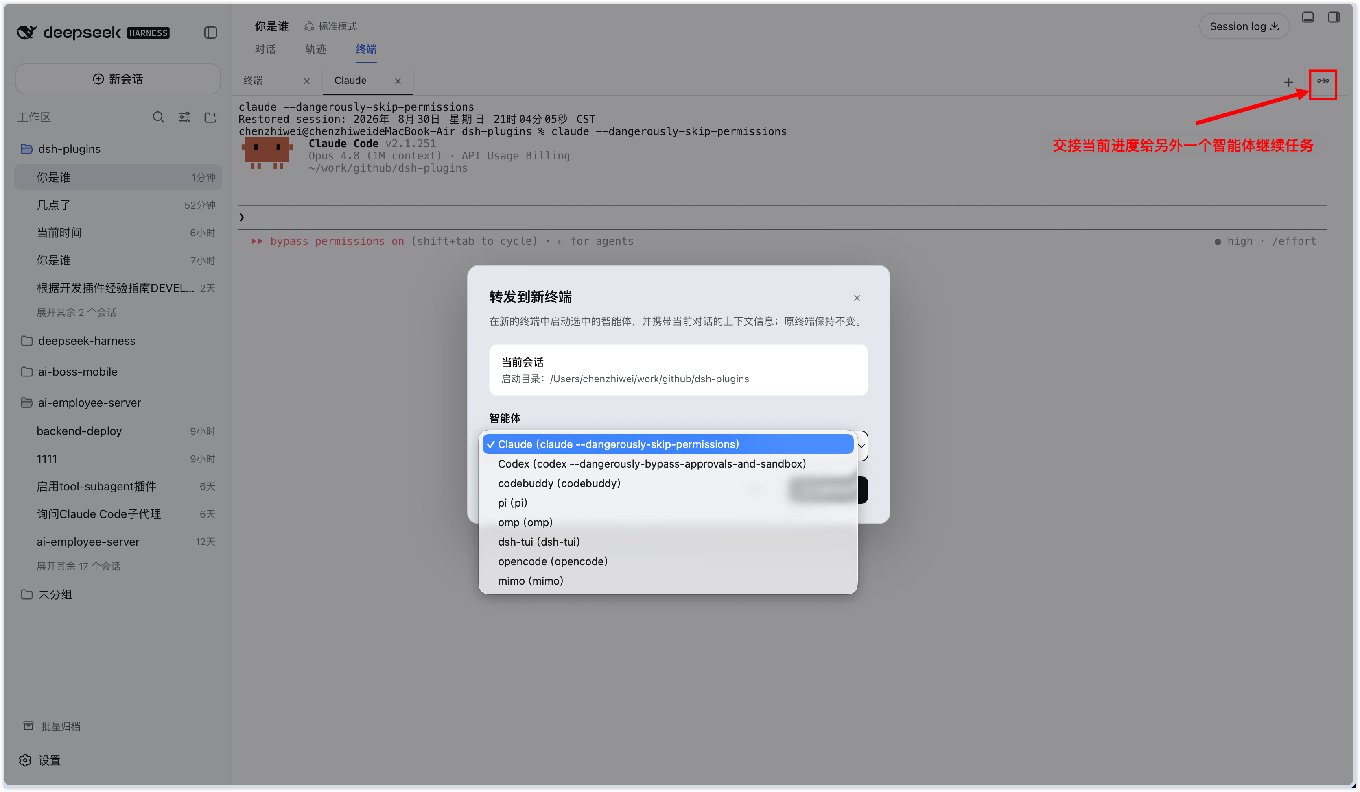1360x792 pixels.
Task: Open the 当前时间 session
Action: (x=118, y=233)
